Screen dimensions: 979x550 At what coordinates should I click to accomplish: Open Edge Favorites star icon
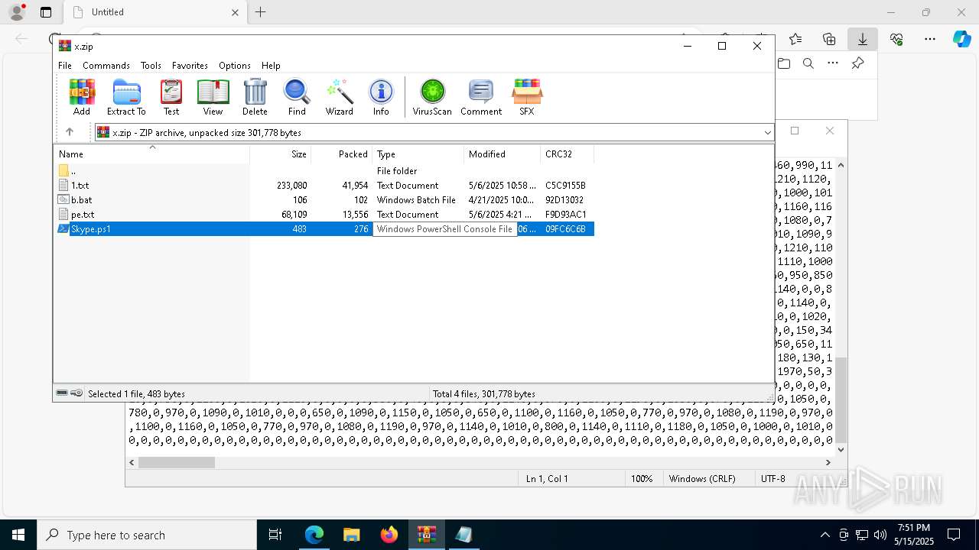click(x=795, y=39)
